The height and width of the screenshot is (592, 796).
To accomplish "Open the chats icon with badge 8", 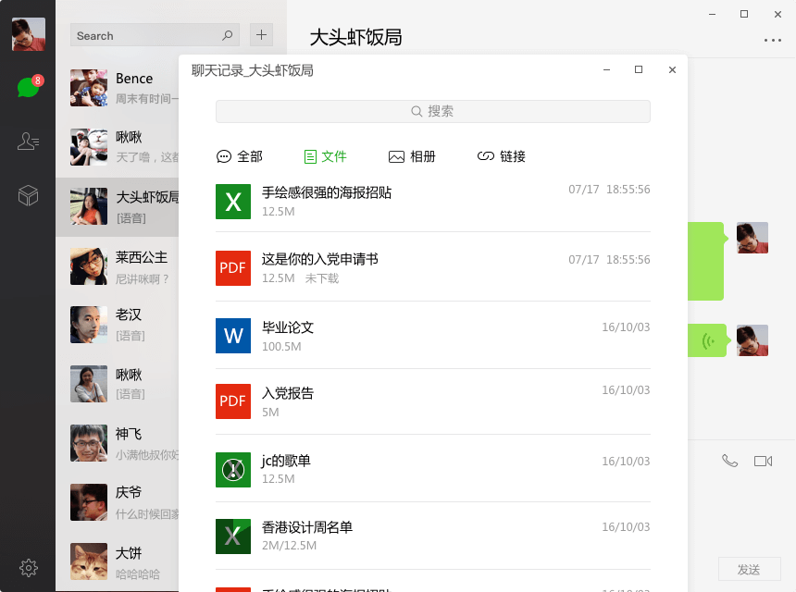I will 29,87.
